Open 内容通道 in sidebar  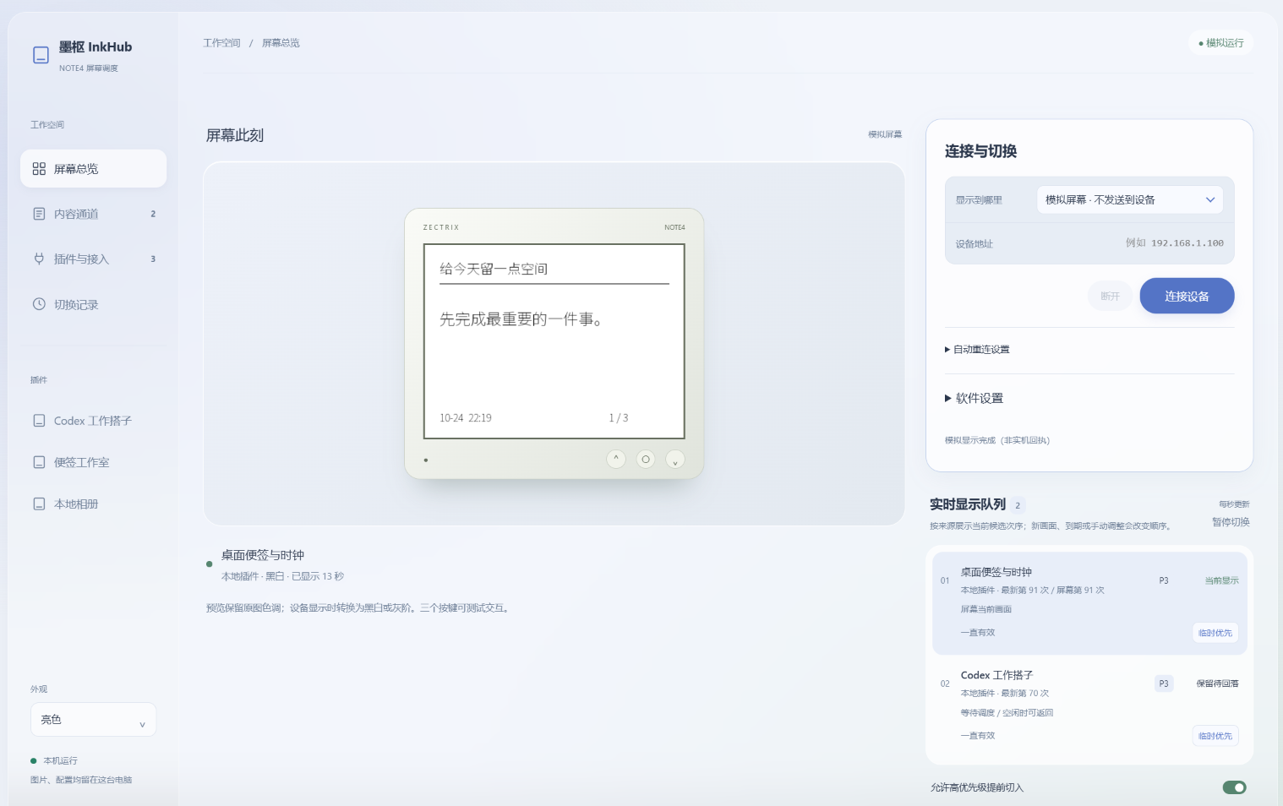tap(93, 214)
